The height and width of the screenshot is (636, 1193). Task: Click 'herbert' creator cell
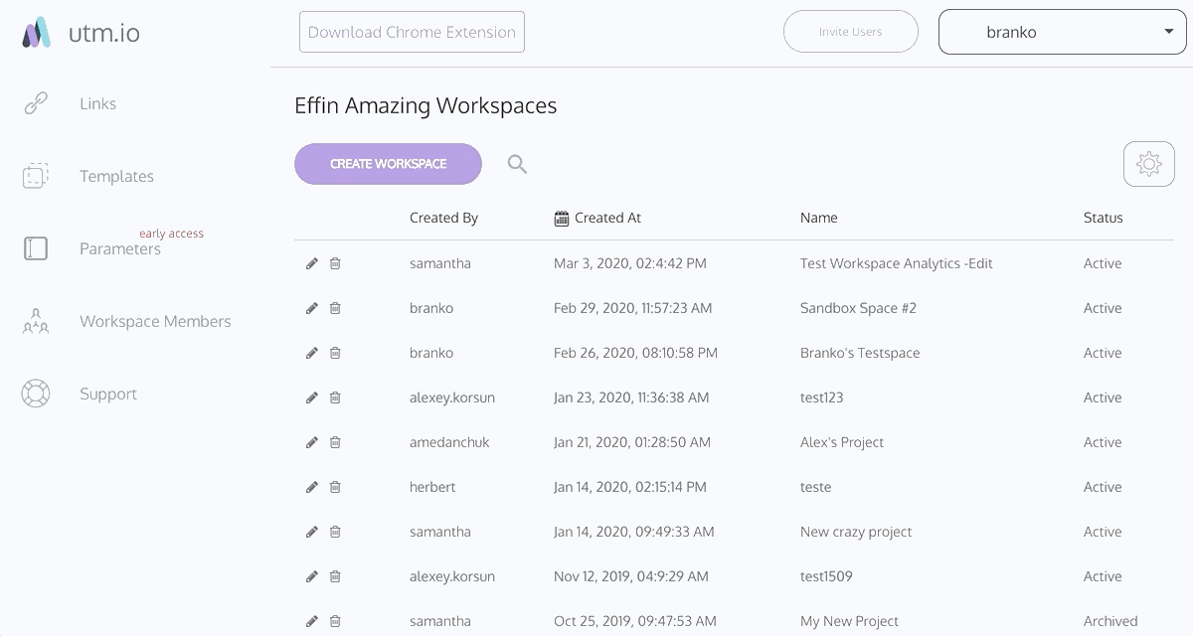point(432,487)
